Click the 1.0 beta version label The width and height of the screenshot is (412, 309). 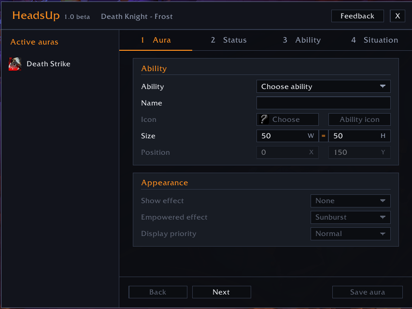(77, 17)
